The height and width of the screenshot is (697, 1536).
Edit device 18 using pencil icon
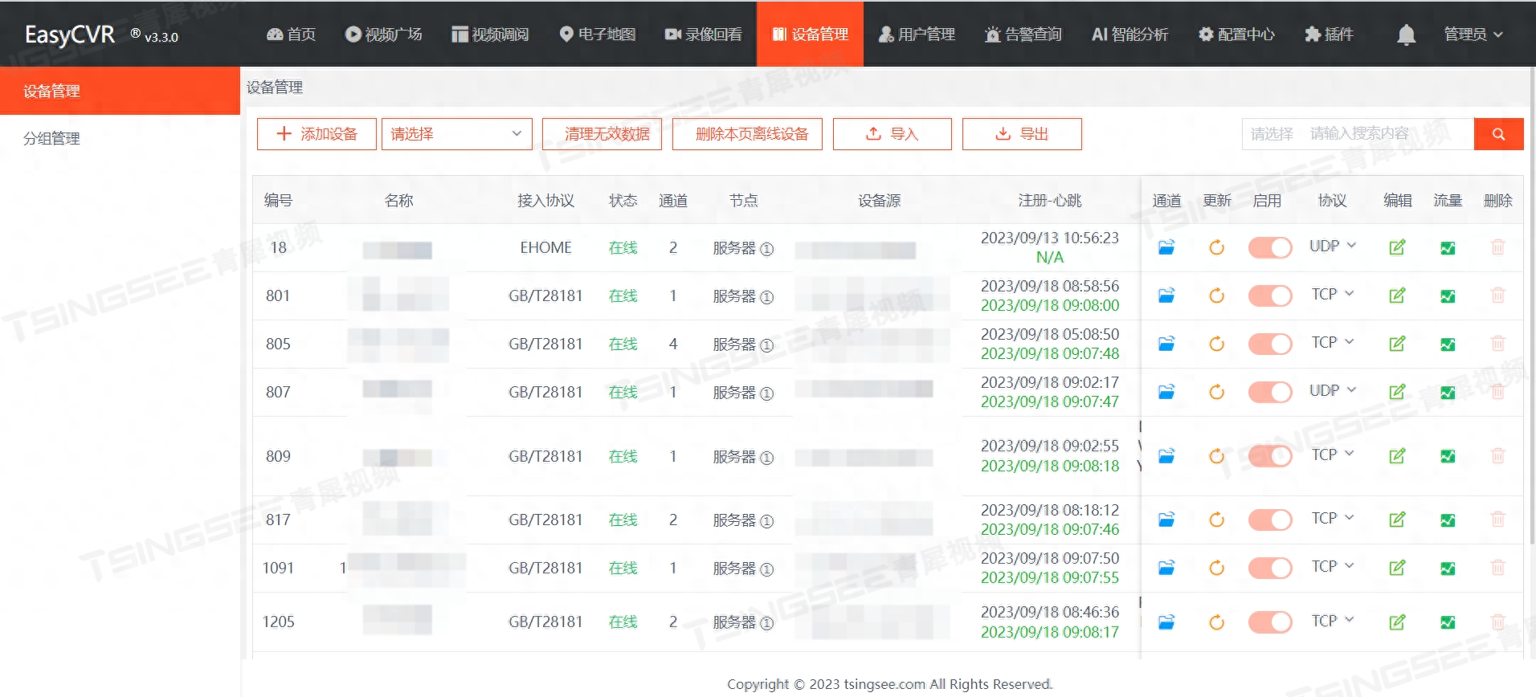(1397, 247)
